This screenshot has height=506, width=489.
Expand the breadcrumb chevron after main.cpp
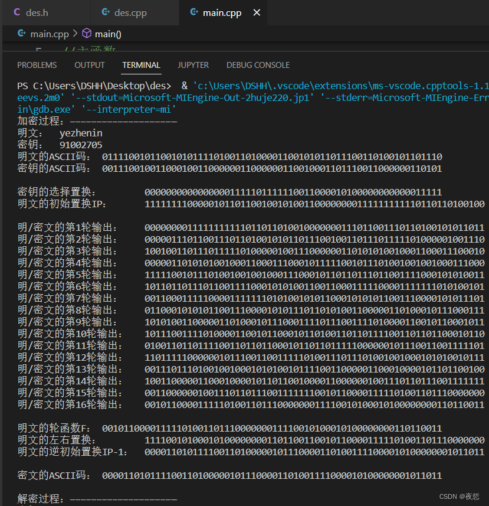75,34
